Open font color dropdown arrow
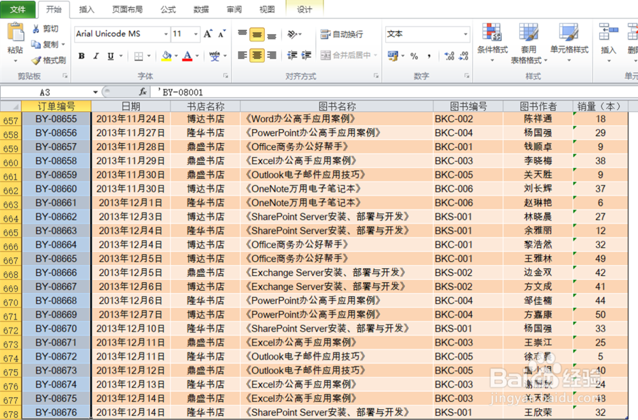This screenshot has width=638, height=420. click(x=197, y=56)
